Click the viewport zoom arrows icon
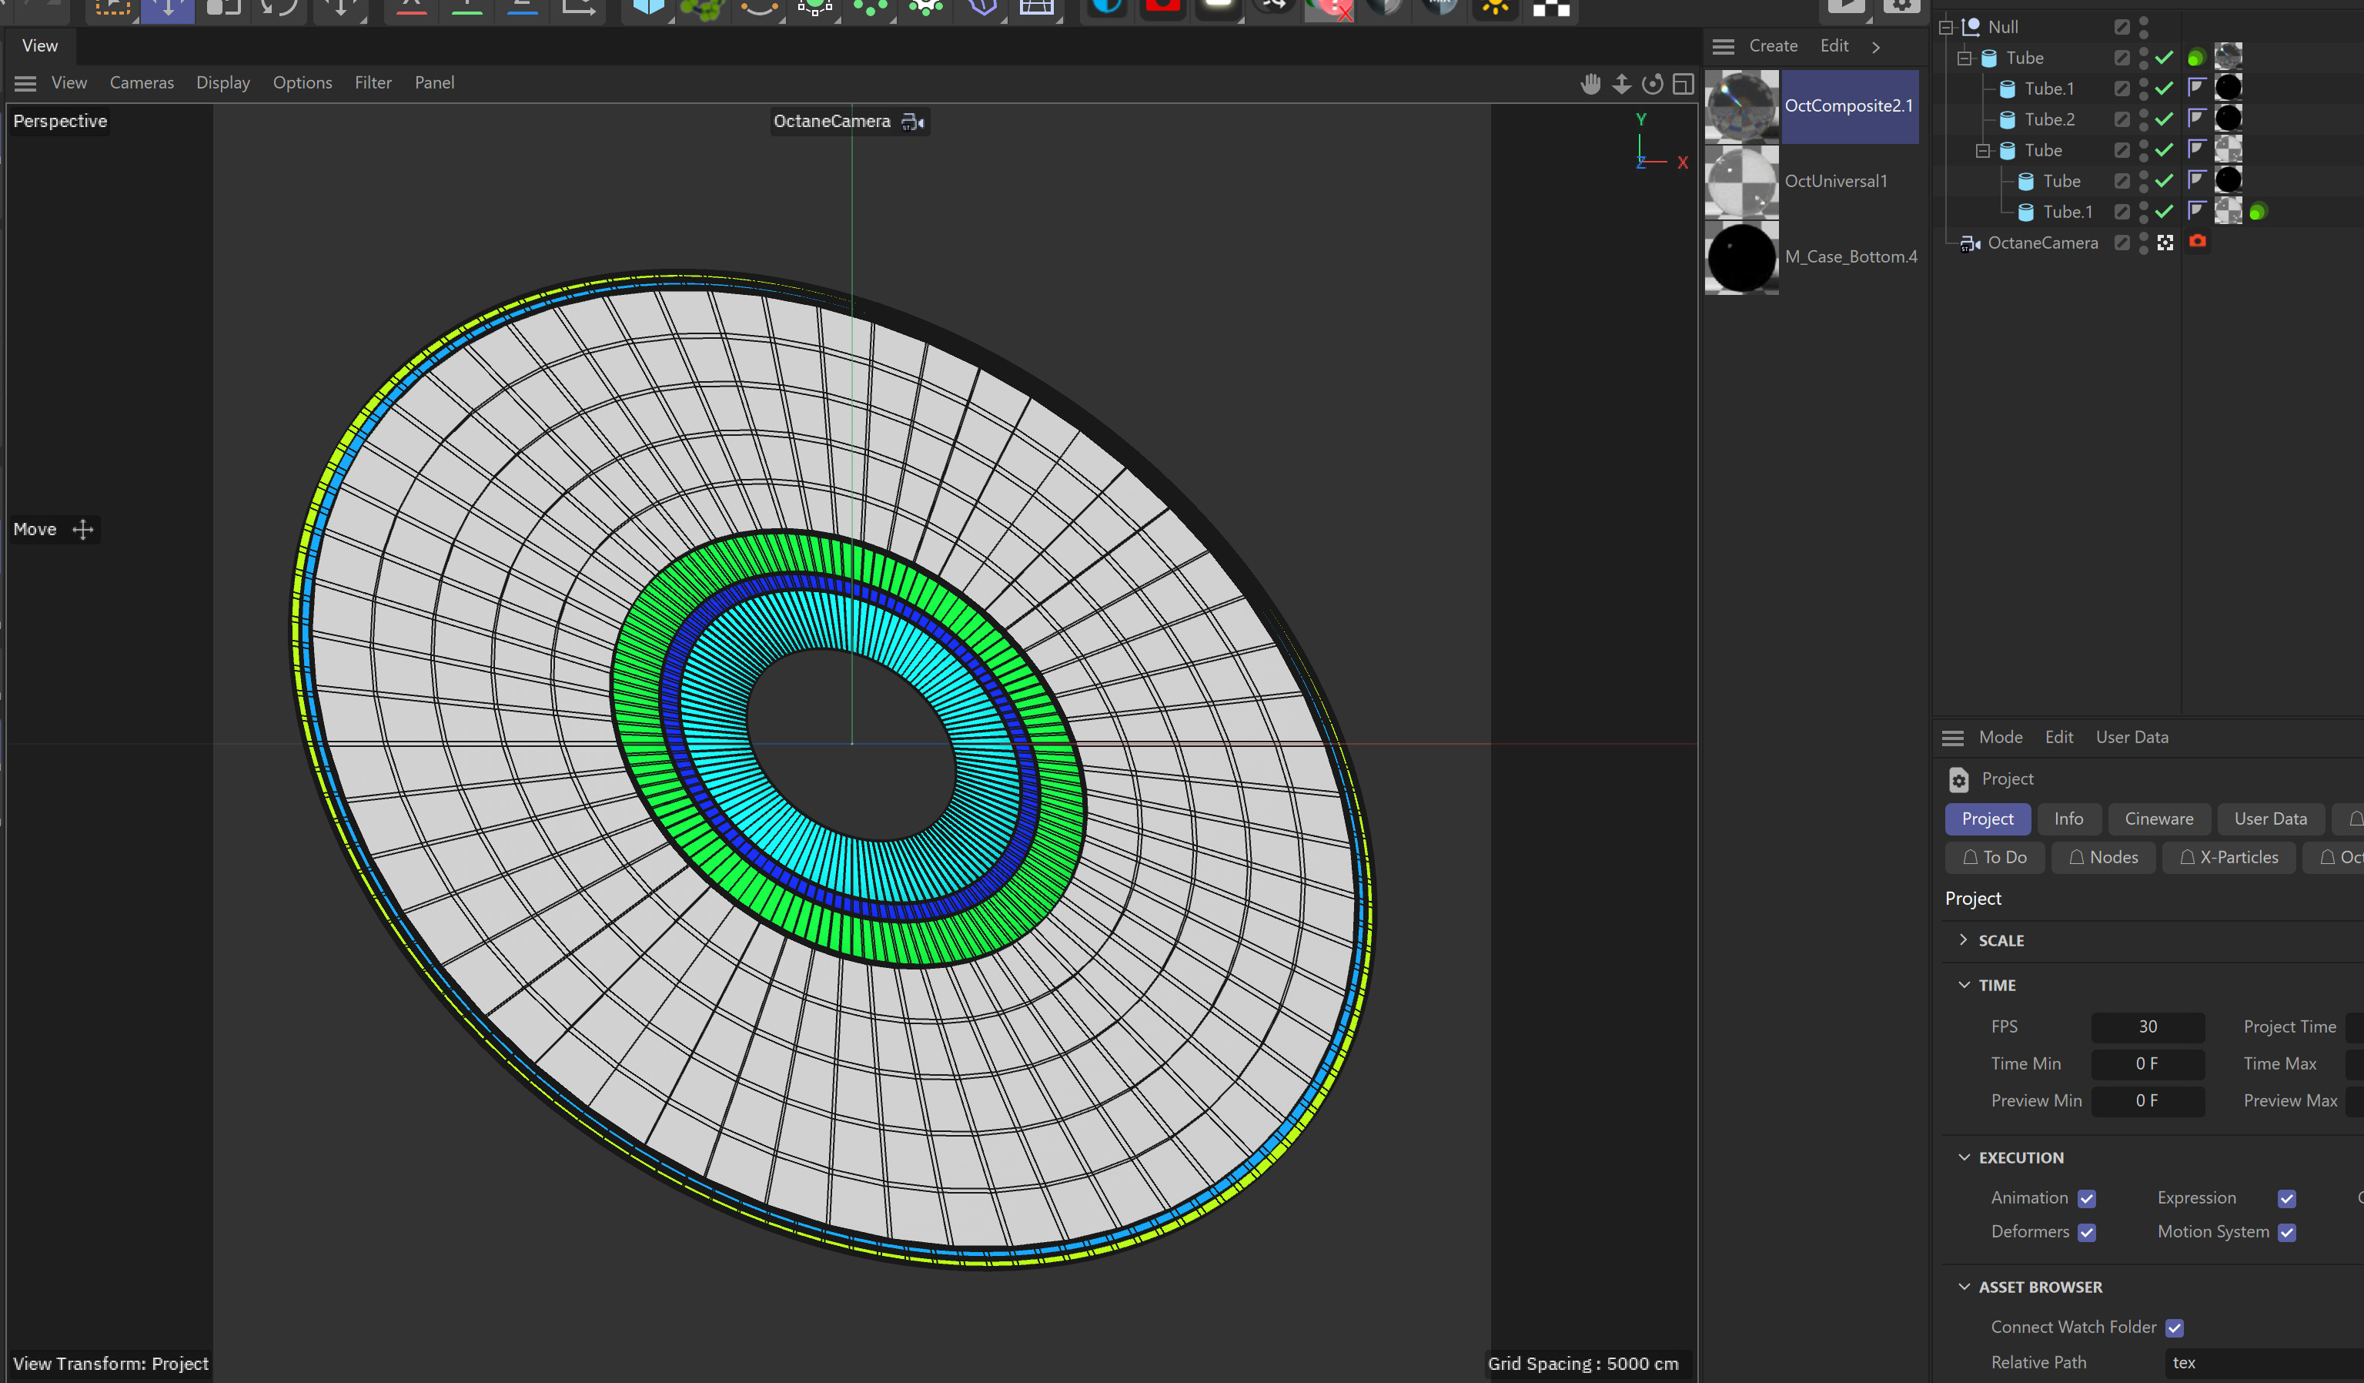Viewport: 2364px width, 1383px height. pyautogui.click(x=1621, y=85)
